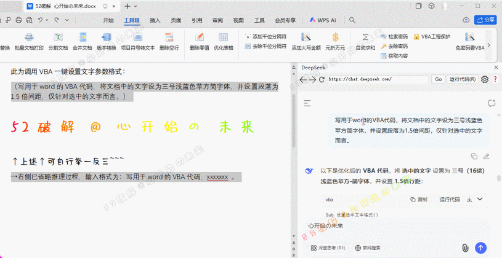Screen dimensions: 502x258
Task: Click the print icon in quick access
Action: pyautogui.click(x=18, y=20)
